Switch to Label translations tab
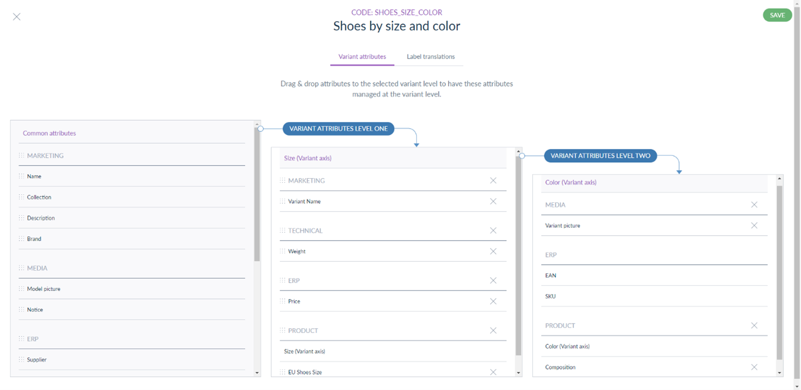The width and height of the screenshot is (801, 390). click(431, 56)
